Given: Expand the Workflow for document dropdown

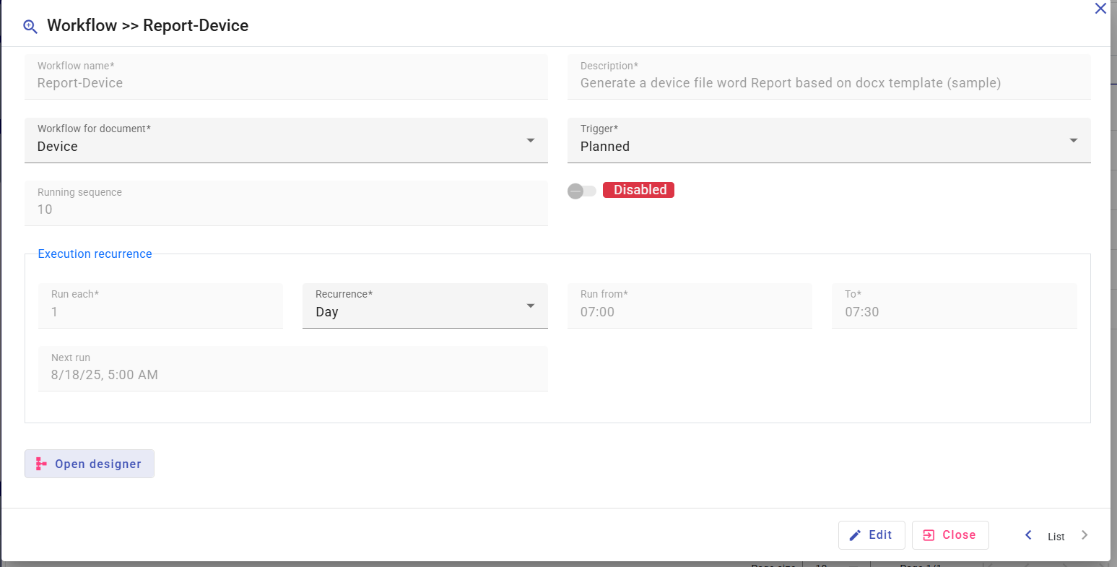Looking at the screenshot, I should click(530, 140).
